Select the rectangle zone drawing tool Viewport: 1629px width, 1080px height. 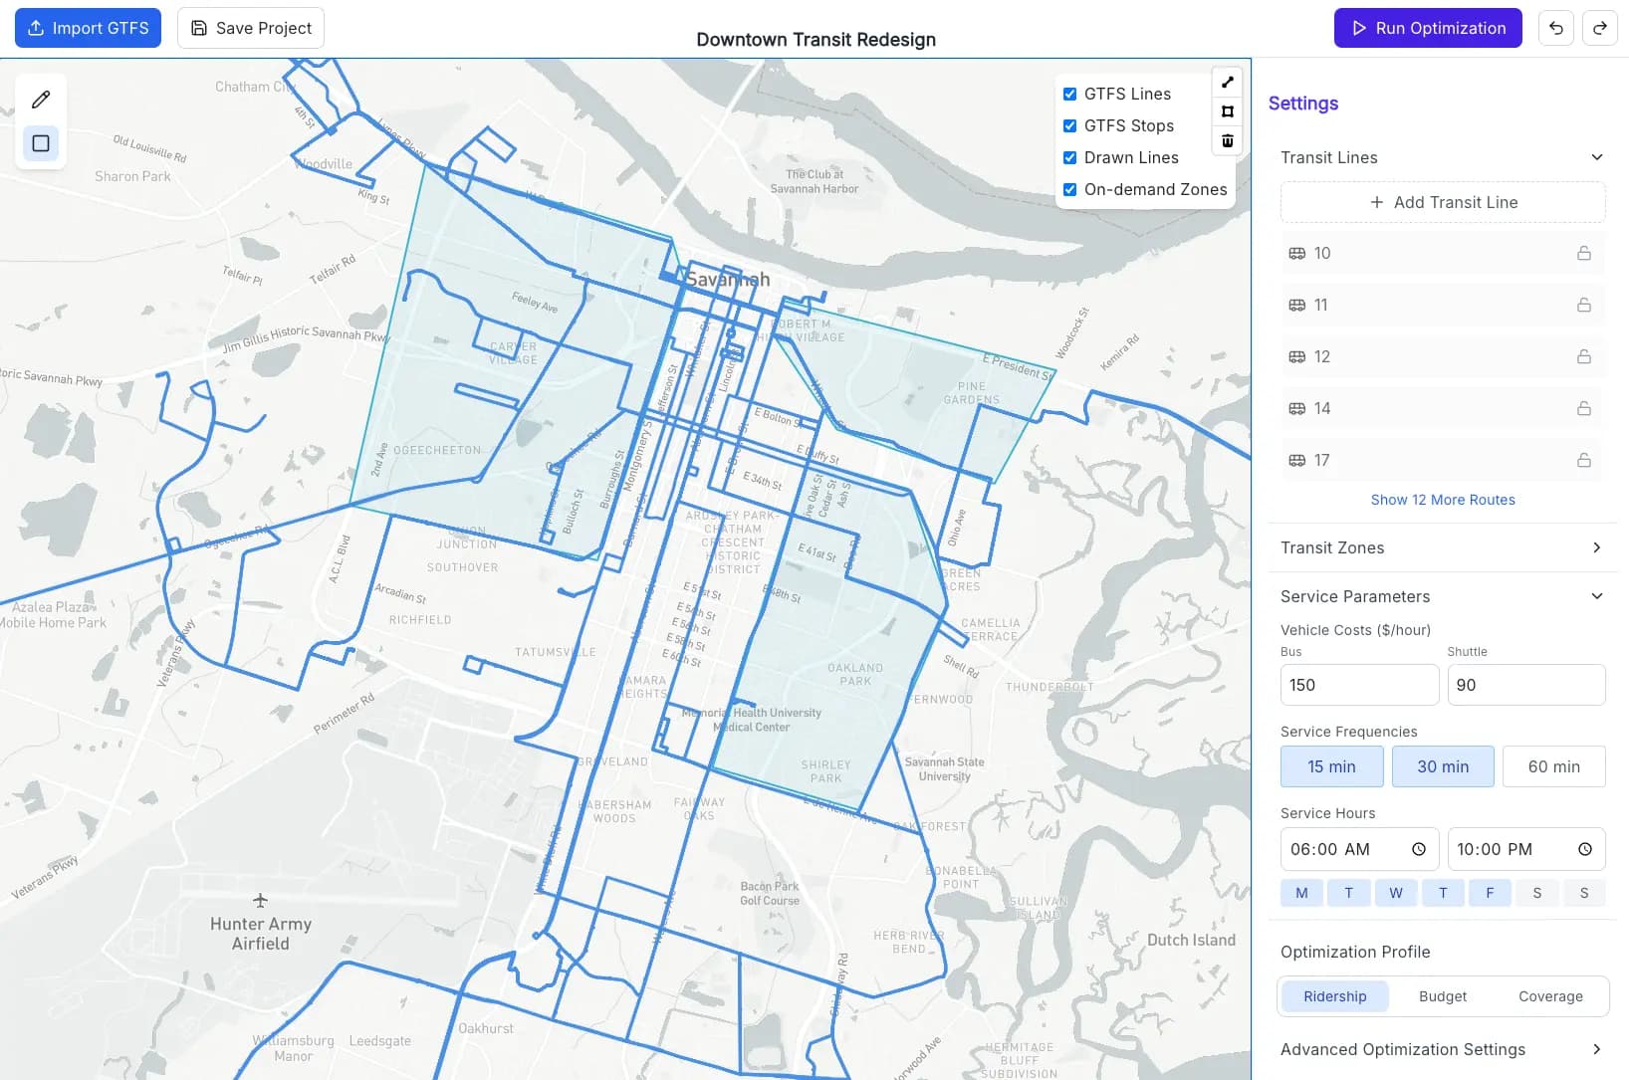[40, 143]
